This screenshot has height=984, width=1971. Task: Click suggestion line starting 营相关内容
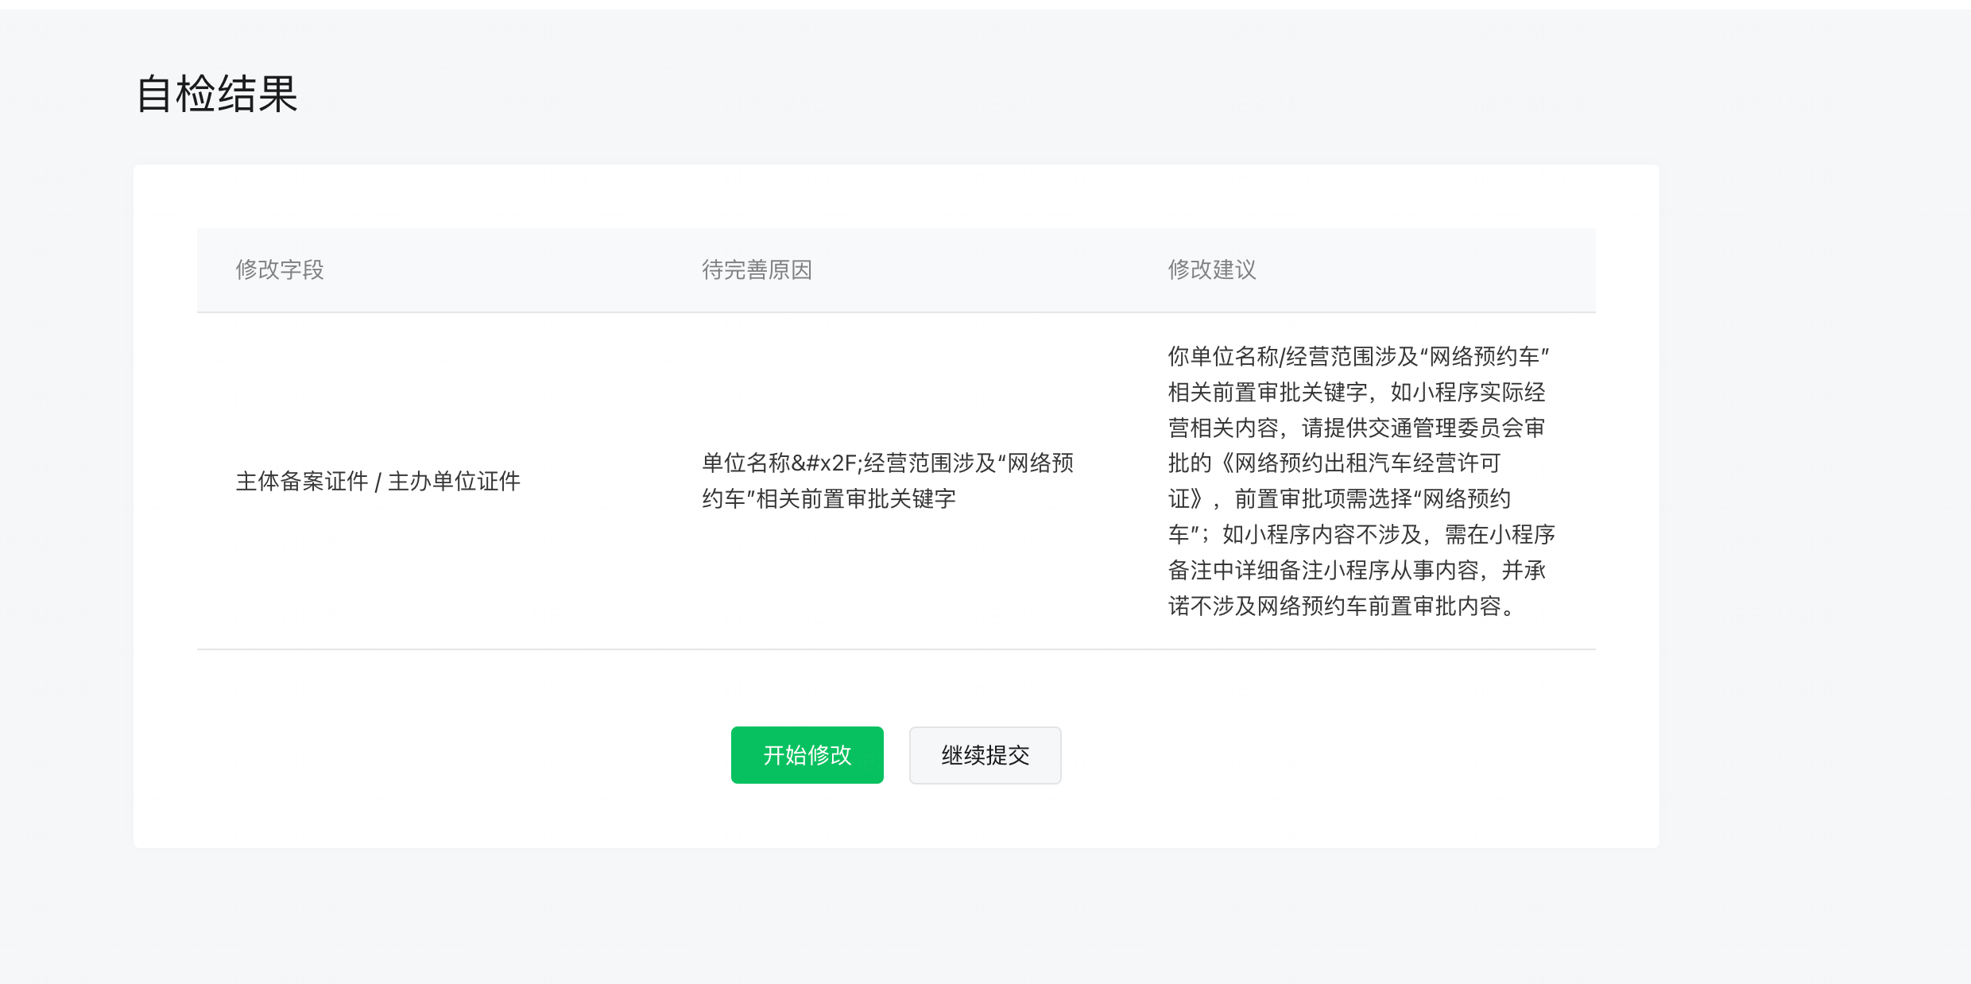1356,428
